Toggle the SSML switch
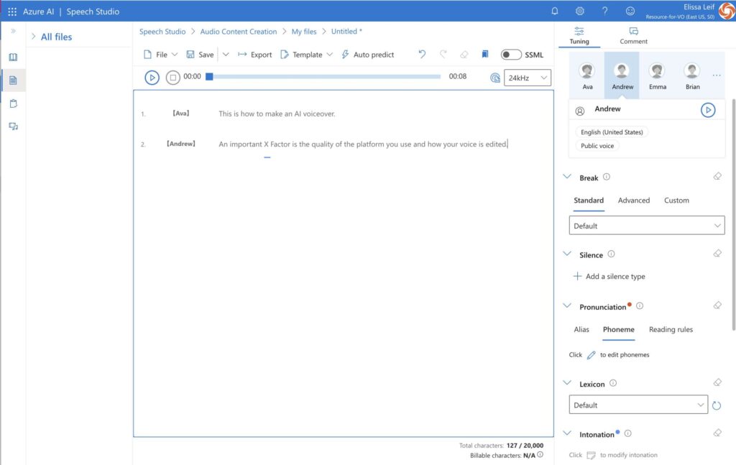736x465 pixels. (x=511, y=55)
